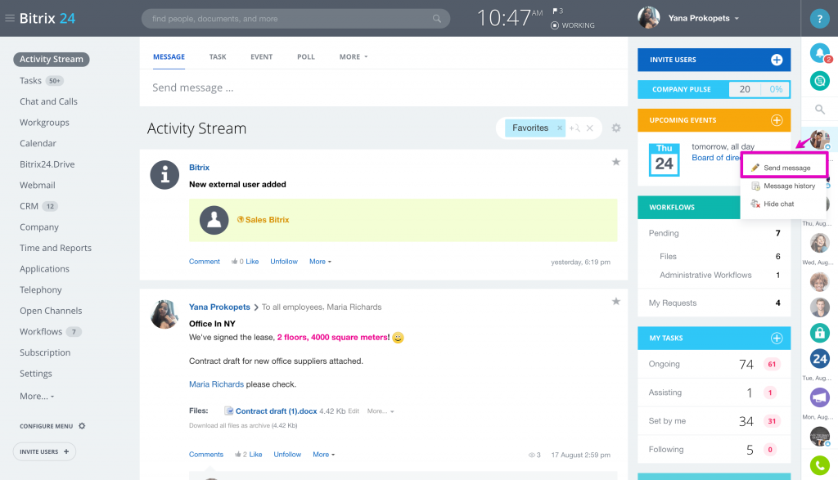Switch to the EVENT tab

point(261,56)
